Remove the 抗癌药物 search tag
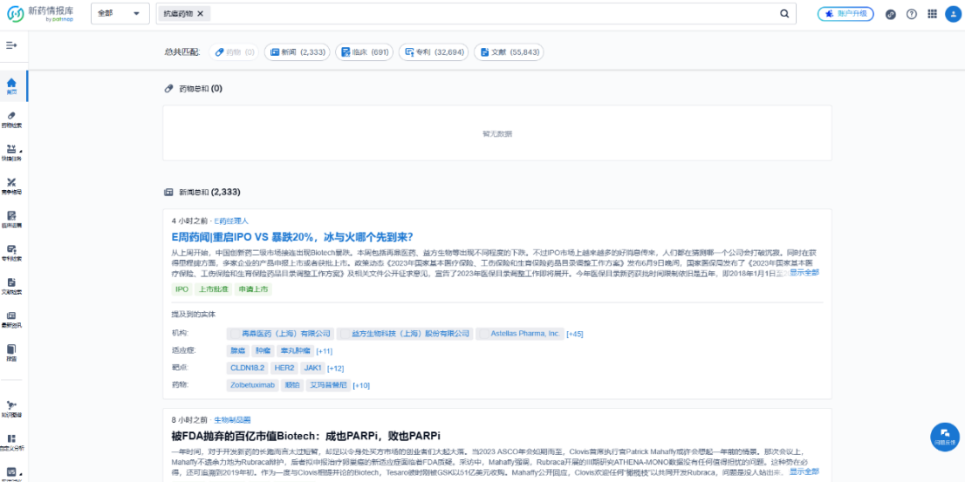Viewport: 965px width, 482px height. point(200,14)
